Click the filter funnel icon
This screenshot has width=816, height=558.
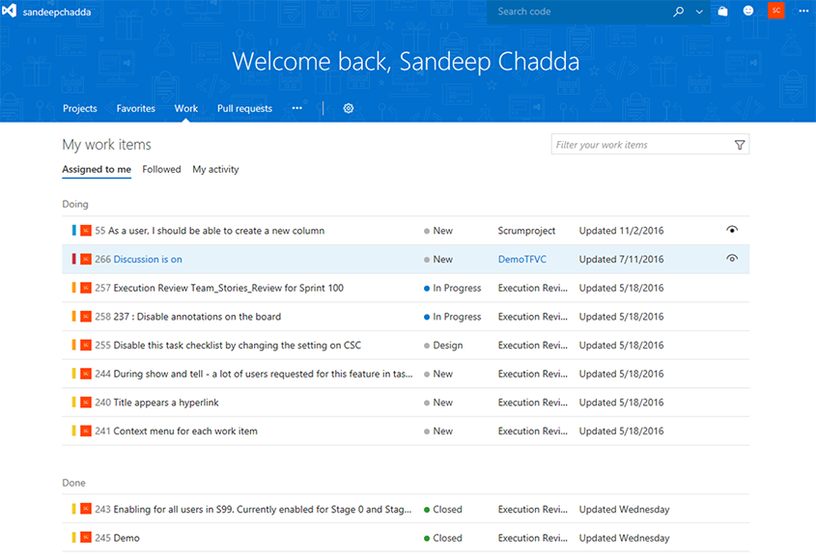(x=740, y=145)
